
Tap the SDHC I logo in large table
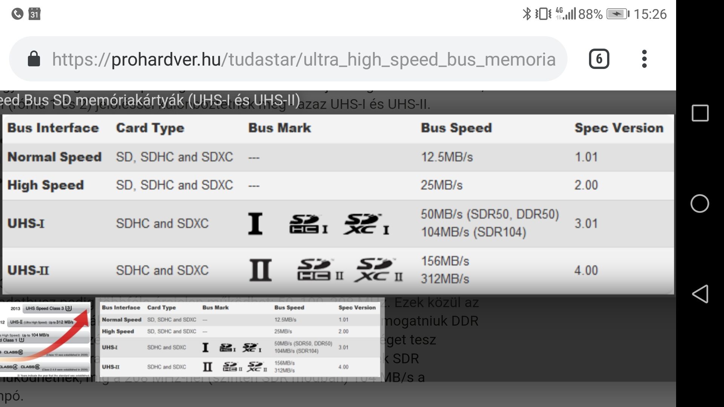(308, 224)
